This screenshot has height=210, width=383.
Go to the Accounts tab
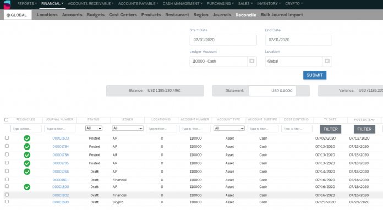coord(72,15)
